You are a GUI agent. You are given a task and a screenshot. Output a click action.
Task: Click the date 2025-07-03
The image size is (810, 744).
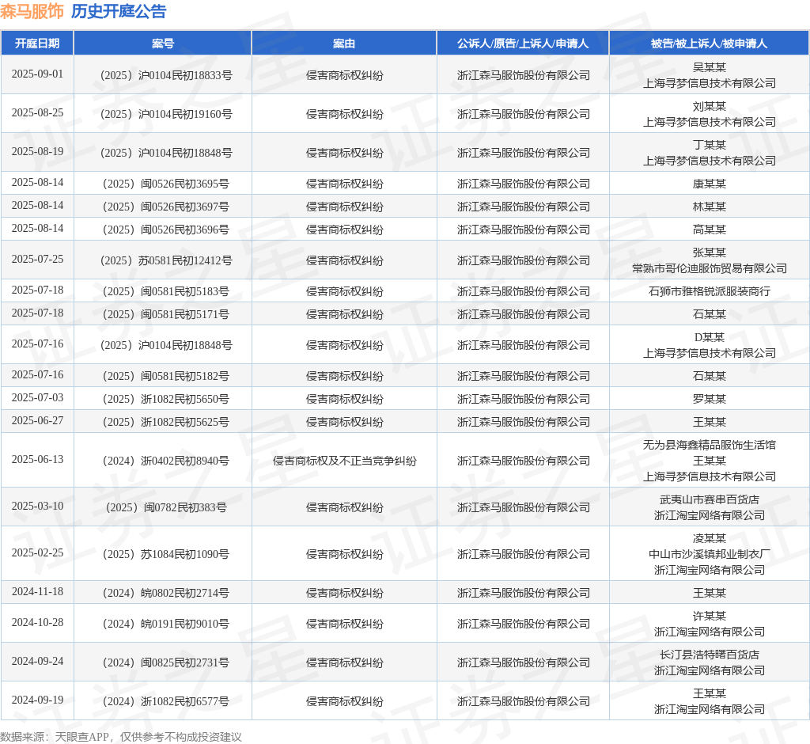click(38, 397)
